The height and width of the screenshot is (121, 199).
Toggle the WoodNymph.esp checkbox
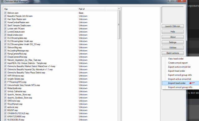(x=5, y=104)
